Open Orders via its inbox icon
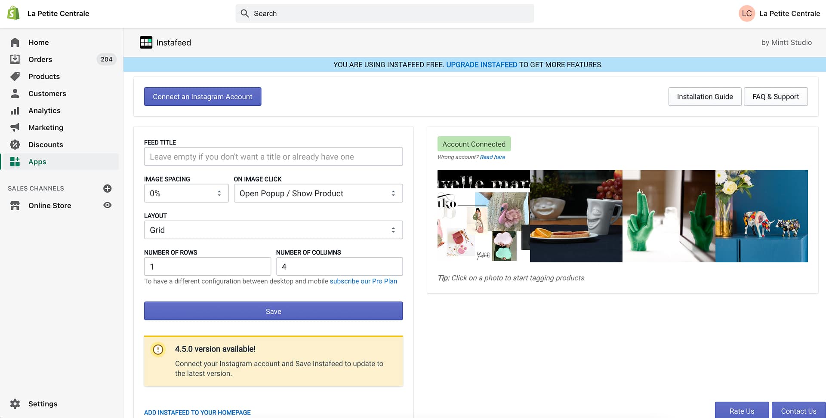 point(15,59)
